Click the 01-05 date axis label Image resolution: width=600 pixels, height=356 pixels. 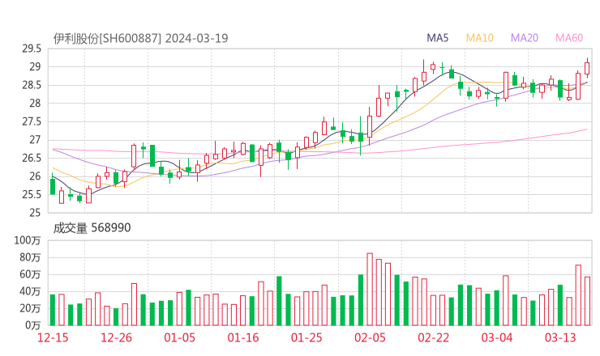click(x=179, y=337)
